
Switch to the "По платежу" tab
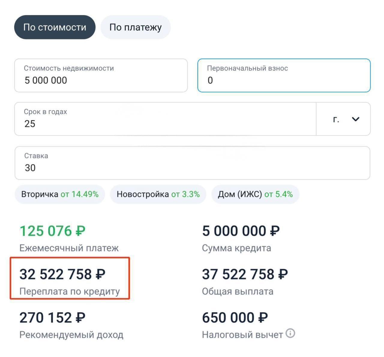[x=135, y=27]
